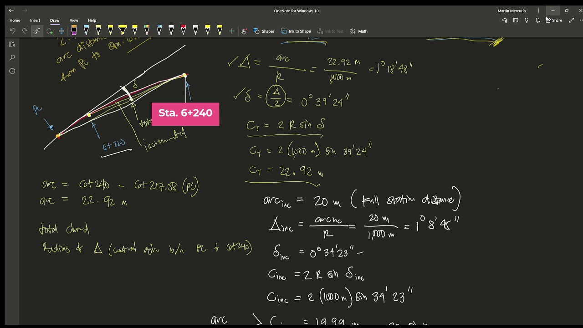Screen dimensions: 583x328
Task: Click the Ink to Text button
Action: coord(330,31)
